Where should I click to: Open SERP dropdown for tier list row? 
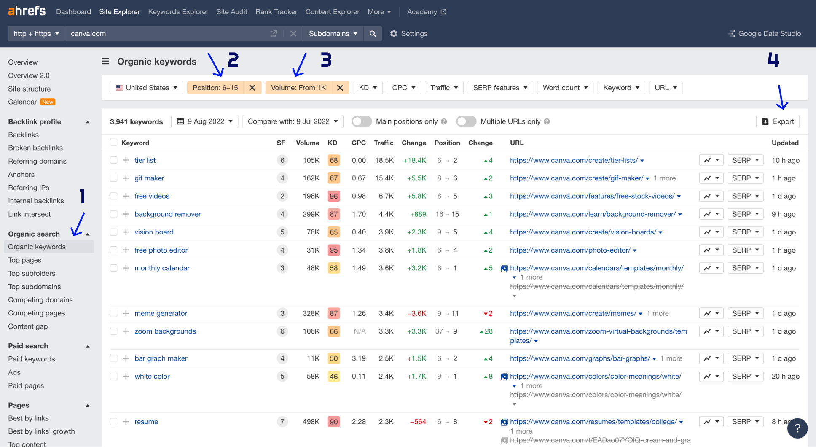pyautogui.click(x=746, y=160)
